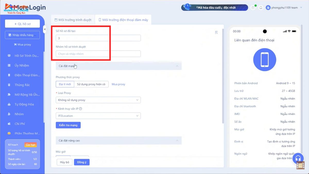The width and height of the screenshot is (309, 174).
Task: Click the signal bars in phone preview
Action: (x=285, y=31)
